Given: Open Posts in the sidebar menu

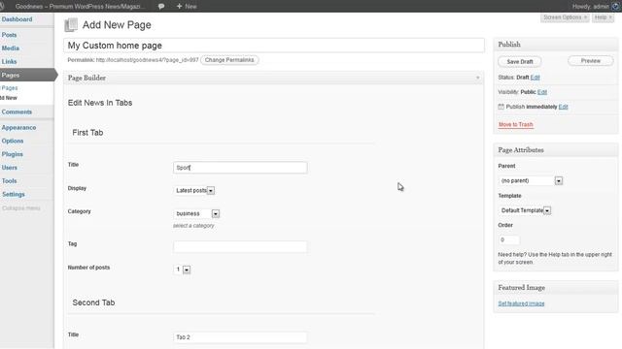Looking at the screenshot, I should click(x=9, y=35).
